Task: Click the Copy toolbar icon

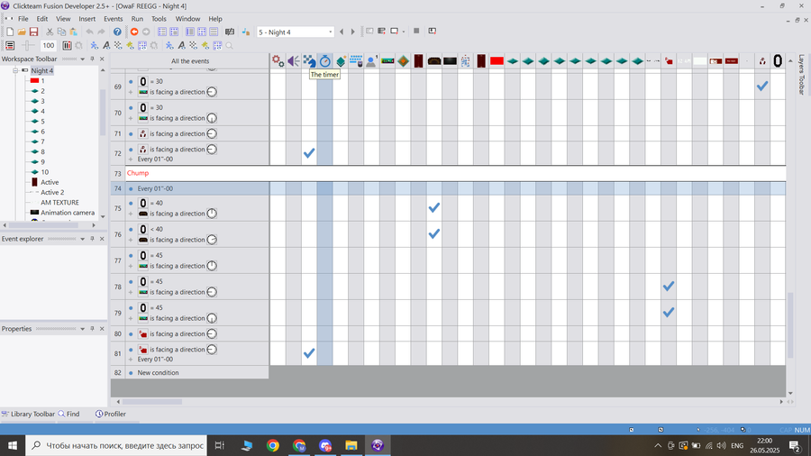Action: click(61, 32)
